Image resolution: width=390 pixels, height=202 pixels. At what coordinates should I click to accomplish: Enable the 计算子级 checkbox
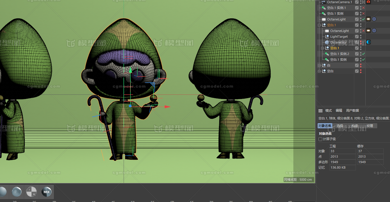coord(320,139)
